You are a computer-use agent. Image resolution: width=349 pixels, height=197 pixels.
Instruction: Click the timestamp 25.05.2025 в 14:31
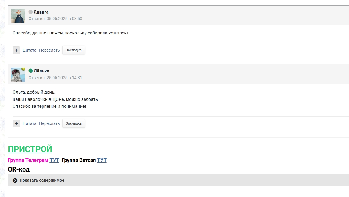click(64, 78)
